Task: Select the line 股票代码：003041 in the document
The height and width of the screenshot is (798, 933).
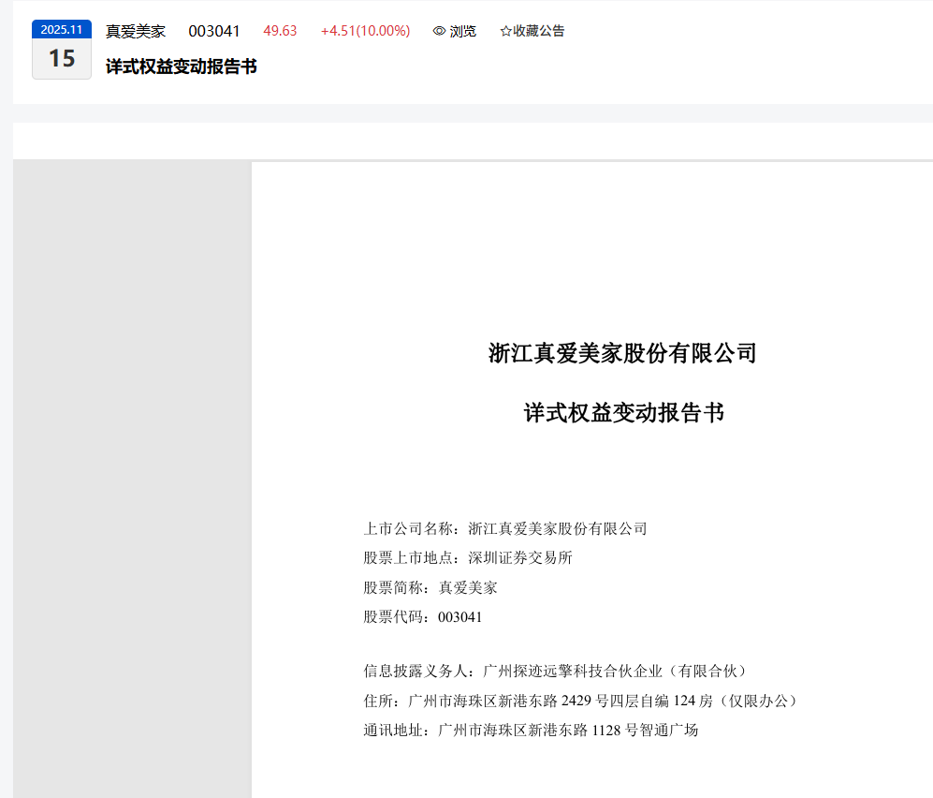Action: coord(422,617)
